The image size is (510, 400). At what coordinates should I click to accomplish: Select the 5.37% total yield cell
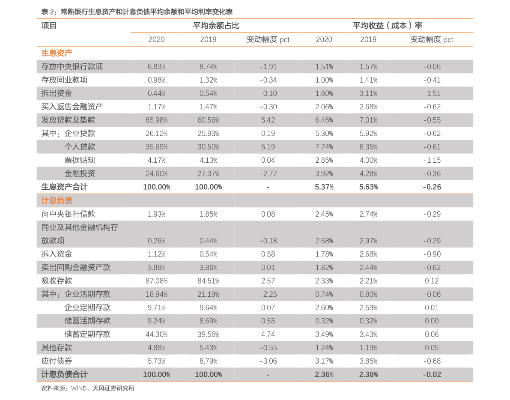point(324,187)
